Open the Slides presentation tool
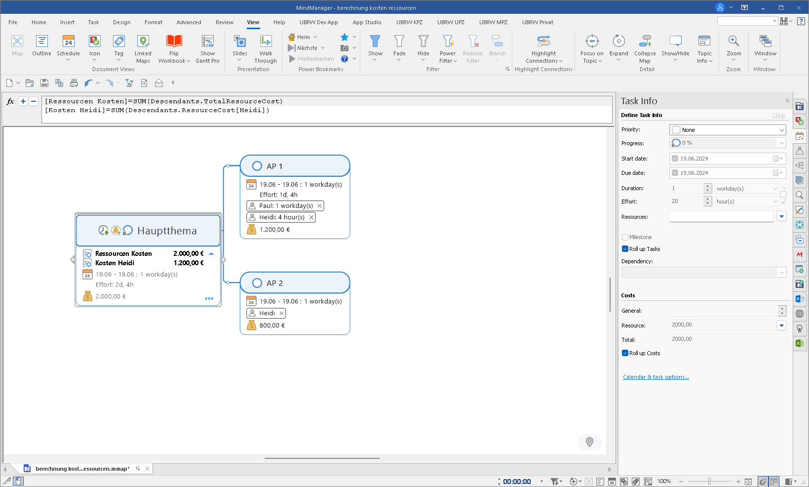The image size is (809, 487). pyautogui.click(x=240, y=48)
